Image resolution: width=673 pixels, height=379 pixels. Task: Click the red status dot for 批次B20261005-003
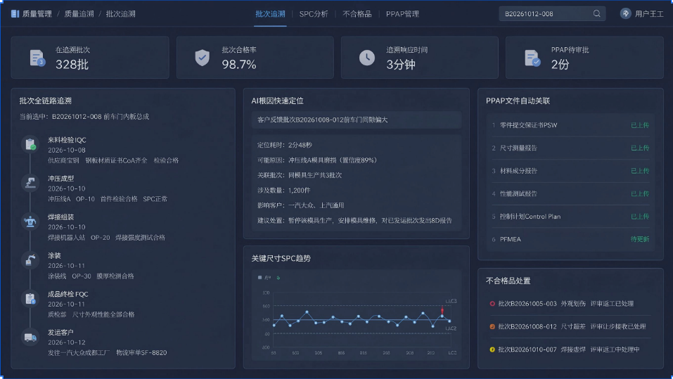[x=492, y=304]
